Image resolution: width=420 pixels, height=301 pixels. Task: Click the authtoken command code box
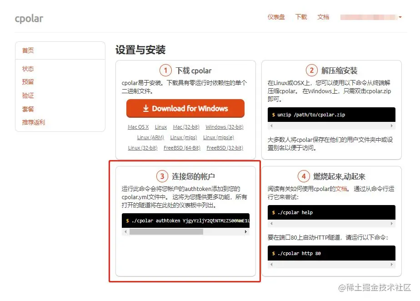[x=185, y=221]
